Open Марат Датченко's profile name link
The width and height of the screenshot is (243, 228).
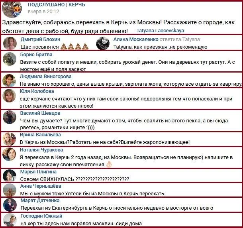click(x=40, y=200)
